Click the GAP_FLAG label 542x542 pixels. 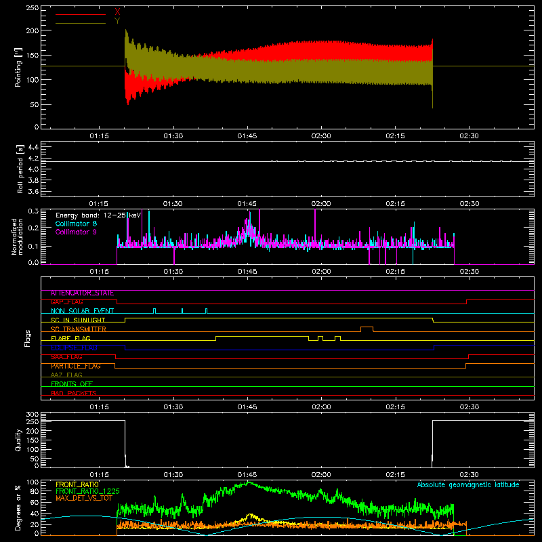coord(66,302)
